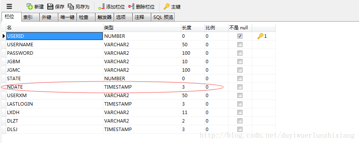Select the JGMC field name cell
The width and height of the screenshot is (359, 143).
click(55, 70)
